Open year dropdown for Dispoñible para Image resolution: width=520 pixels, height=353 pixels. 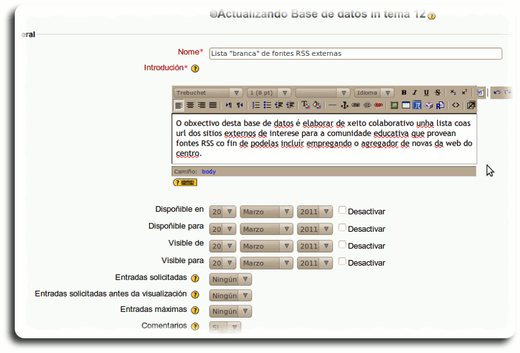tap(315, 229)
